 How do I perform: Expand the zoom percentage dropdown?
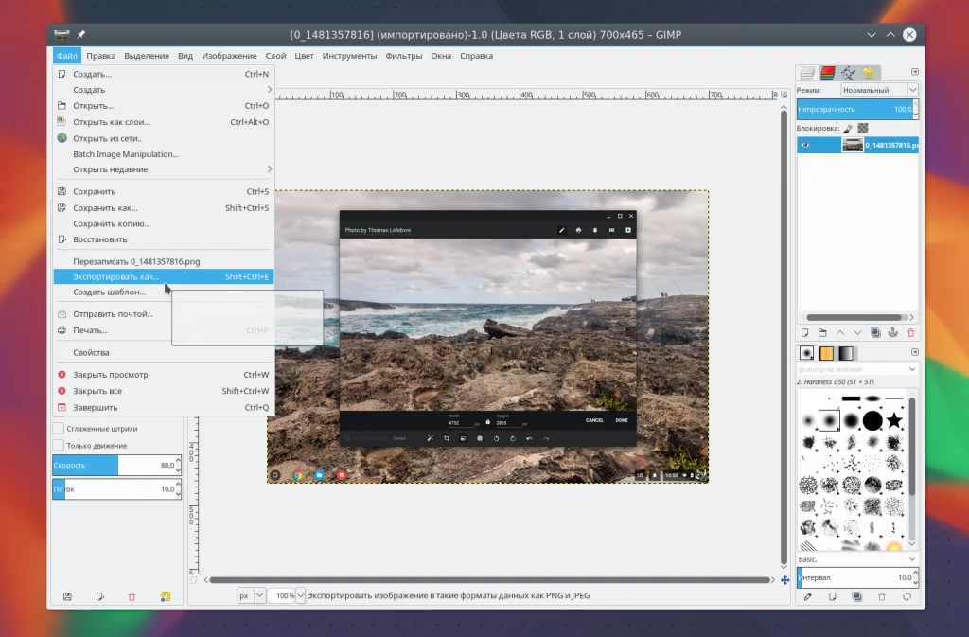pos(301,595)
